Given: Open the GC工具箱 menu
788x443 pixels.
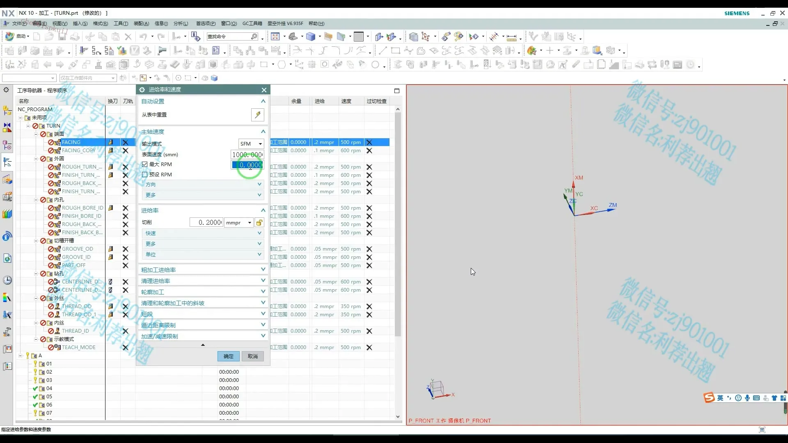Looking at the screenshot, I should tap(252, 23).
